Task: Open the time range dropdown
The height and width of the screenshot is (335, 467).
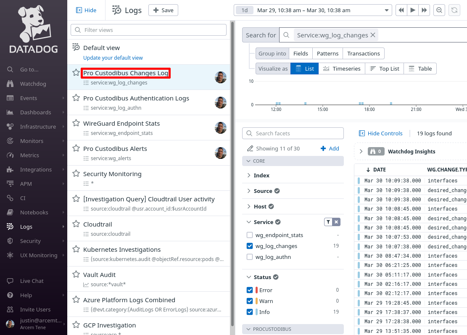Action: click(313, 10)
